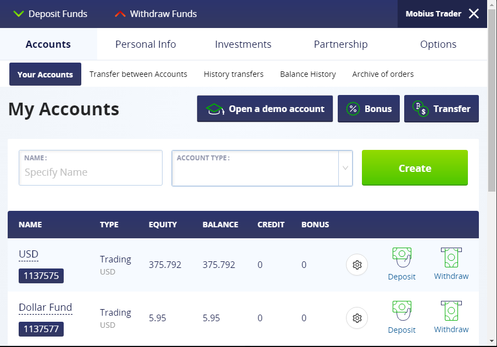Viewport: 497px width, 347px height.
Task: Click the BALANCE column header
Action: click(x=221, y=225)
